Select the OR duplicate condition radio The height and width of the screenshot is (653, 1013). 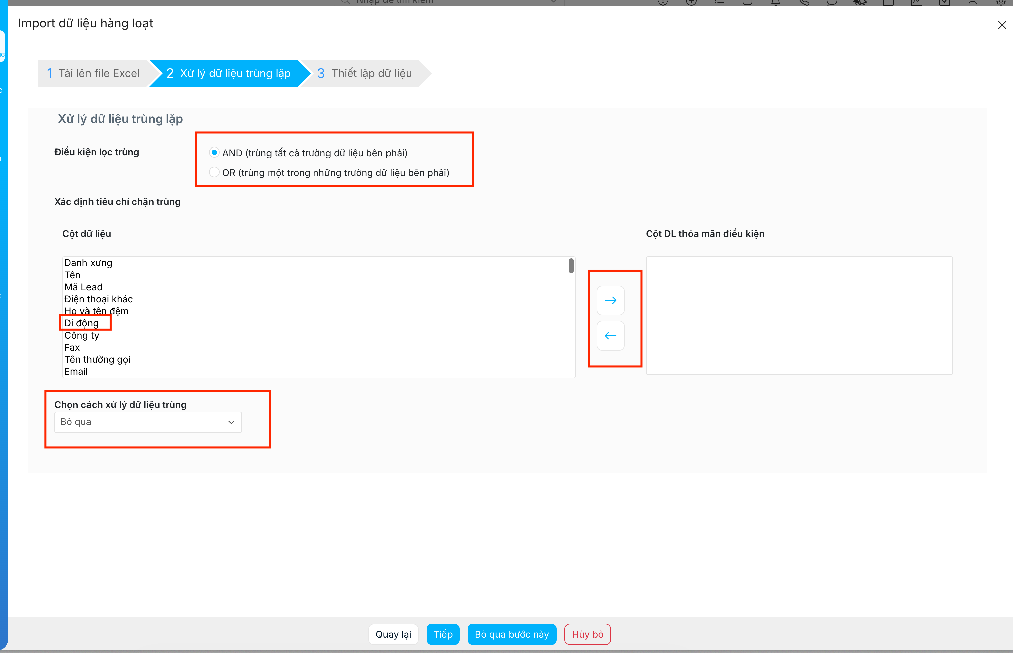(x=214, y=172)
